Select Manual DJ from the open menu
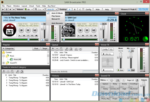Screen dimensions: 150x102 (x=56, y=19)
